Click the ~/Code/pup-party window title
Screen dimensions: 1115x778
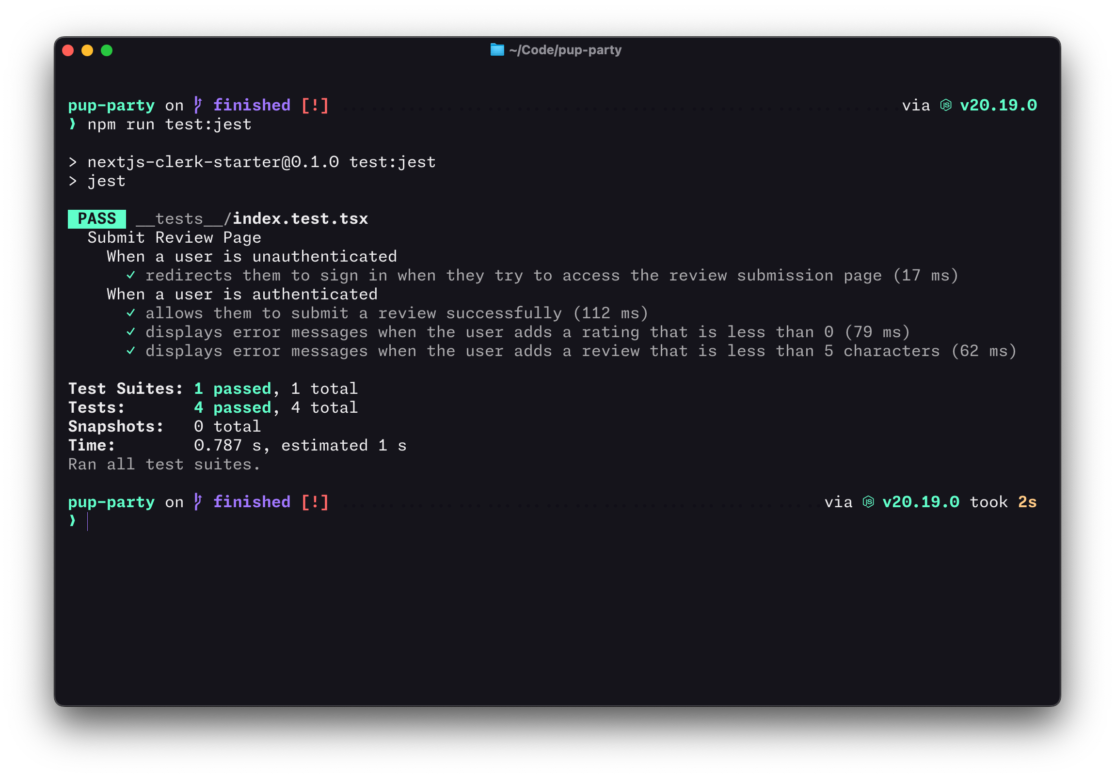(x=565, y=50)
